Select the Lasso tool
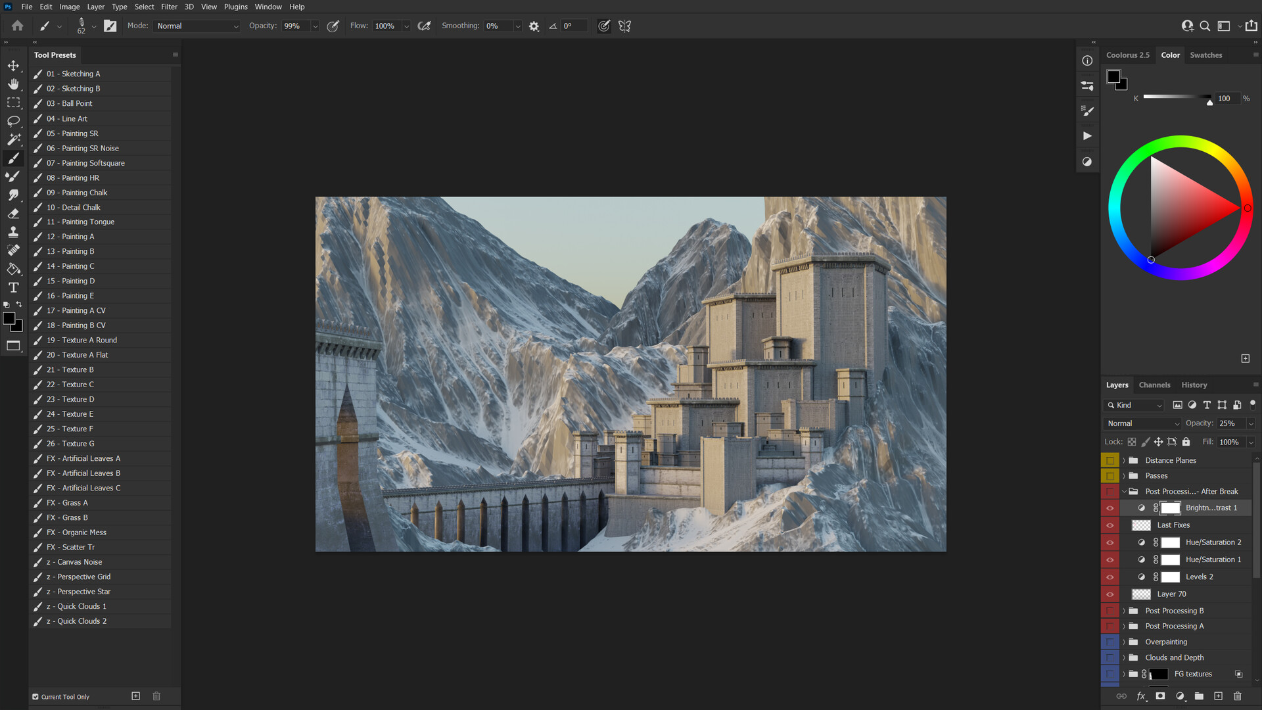 [13, 121]
